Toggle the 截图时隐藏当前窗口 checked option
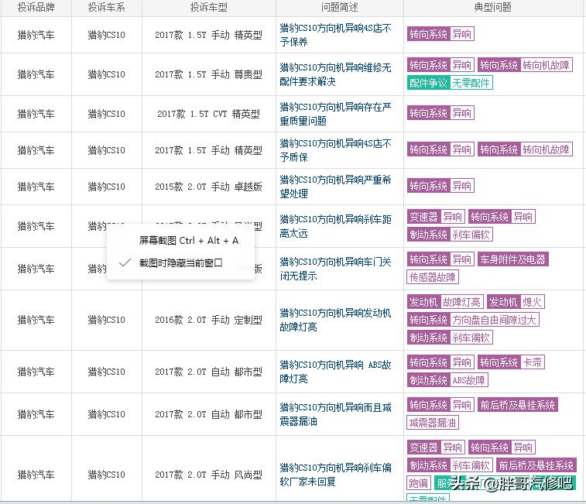This screenshot has height=504, width=586. pyautogui.click(x=180, y=263)
